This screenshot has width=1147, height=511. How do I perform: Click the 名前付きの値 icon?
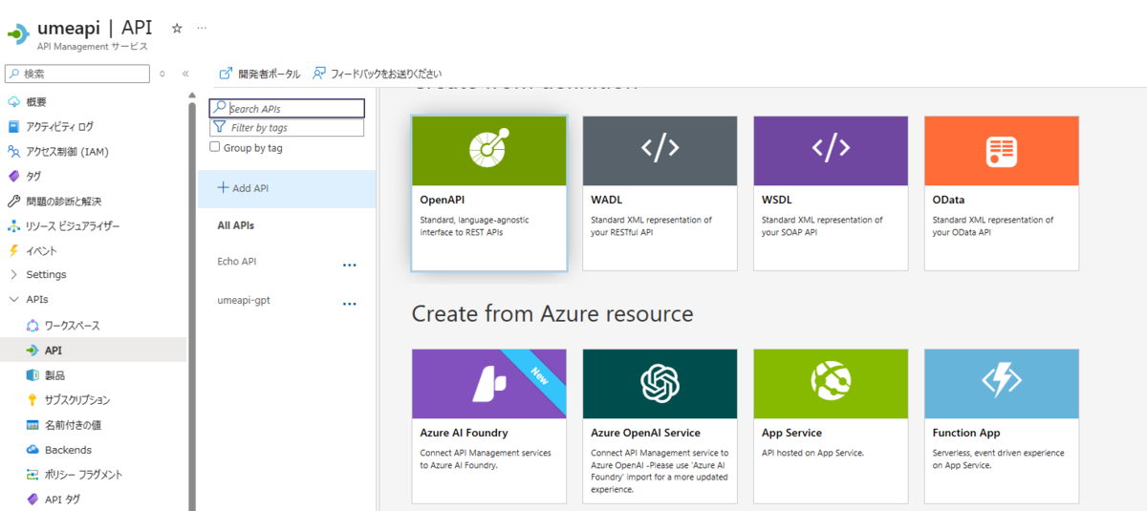(32, 425)
